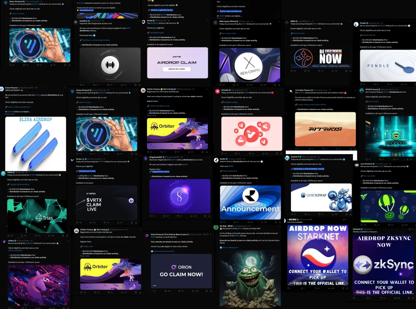Retweet the Arrakis Finance tweet
This screenshot has height=309, width=416.
click(310, 149)
